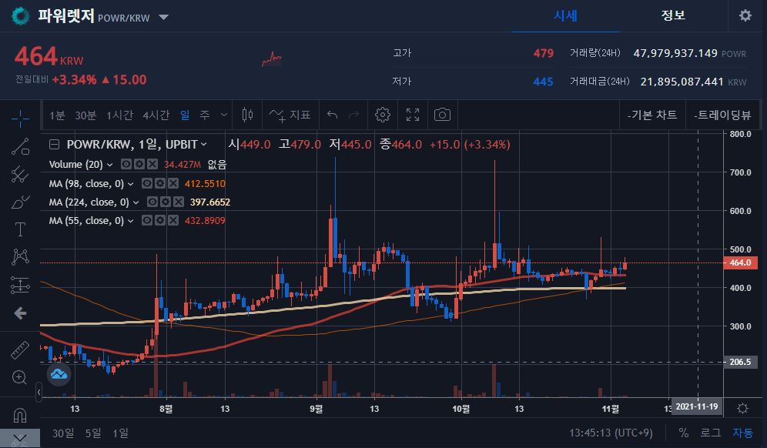Open settings for MA 98 indicator

point(160,183)
